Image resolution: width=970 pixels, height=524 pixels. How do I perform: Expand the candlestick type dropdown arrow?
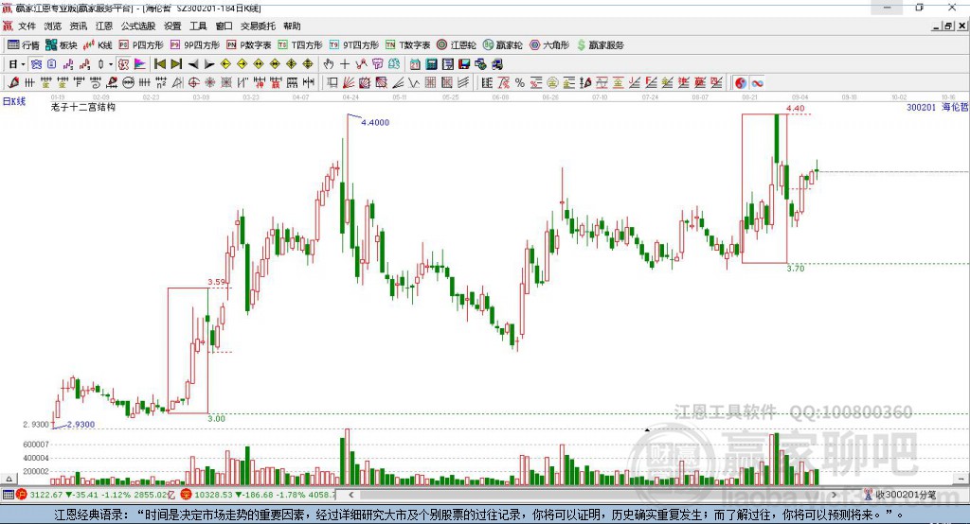[111, 64]
